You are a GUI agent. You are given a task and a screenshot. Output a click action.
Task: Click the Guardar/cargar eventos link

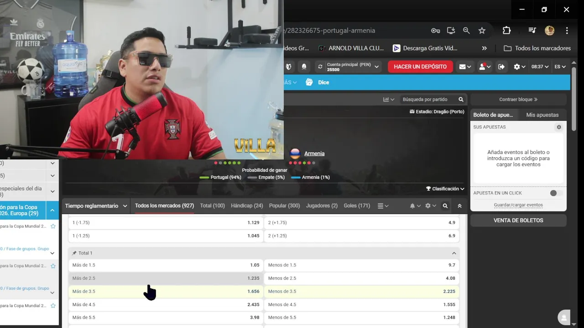[518, 205]
